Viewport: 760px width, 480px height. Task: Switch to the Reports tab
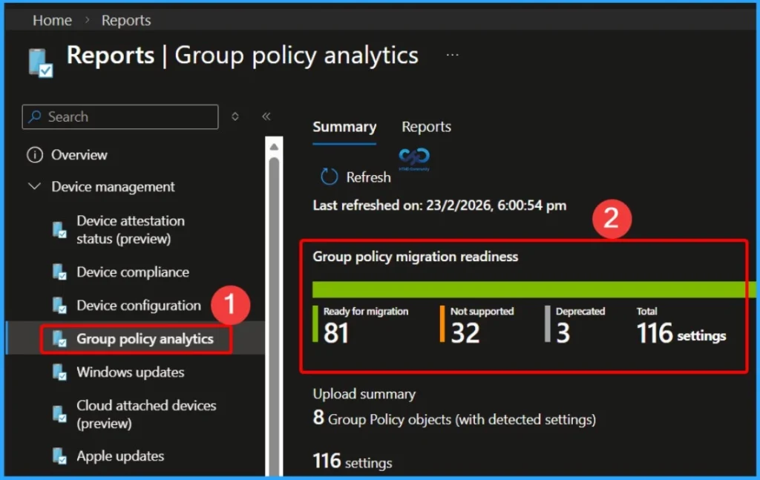(x=426, y=127)
